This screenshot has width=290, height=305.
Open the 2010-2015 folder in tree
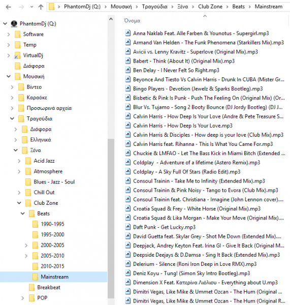[52, 266]
